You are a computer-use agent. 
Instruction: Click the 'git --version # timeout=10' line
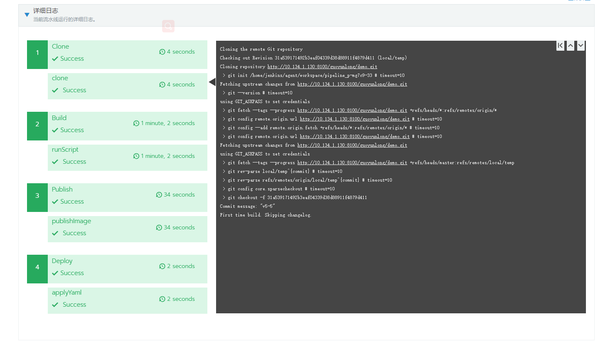tap(257, 93)
